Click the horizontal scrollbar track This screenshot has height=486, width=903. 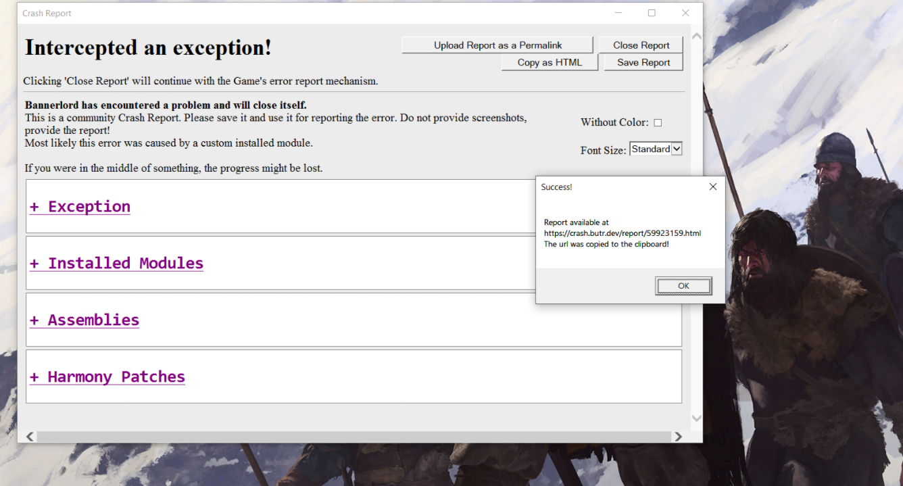tap(354, 437)
